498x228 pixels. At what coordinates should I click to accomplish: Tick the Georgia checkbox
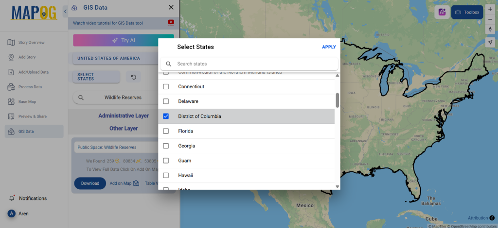pyautogui.click(x=166, y=146)
